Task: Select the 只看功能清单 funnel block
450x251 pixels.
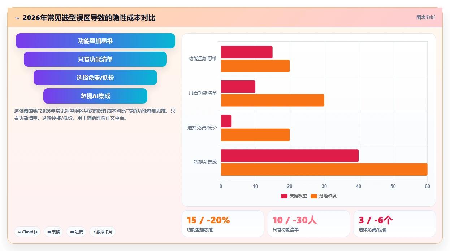Action: pyautogui.click(x=95, y=59)
